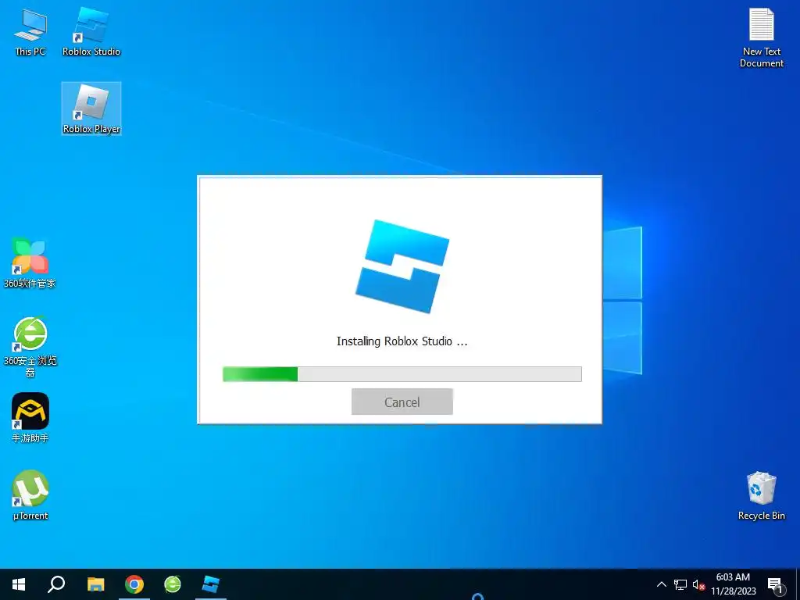The image size is (800, 600).
Task: Open the µTorrent desktop shortcut
Action: coord(30,495)
